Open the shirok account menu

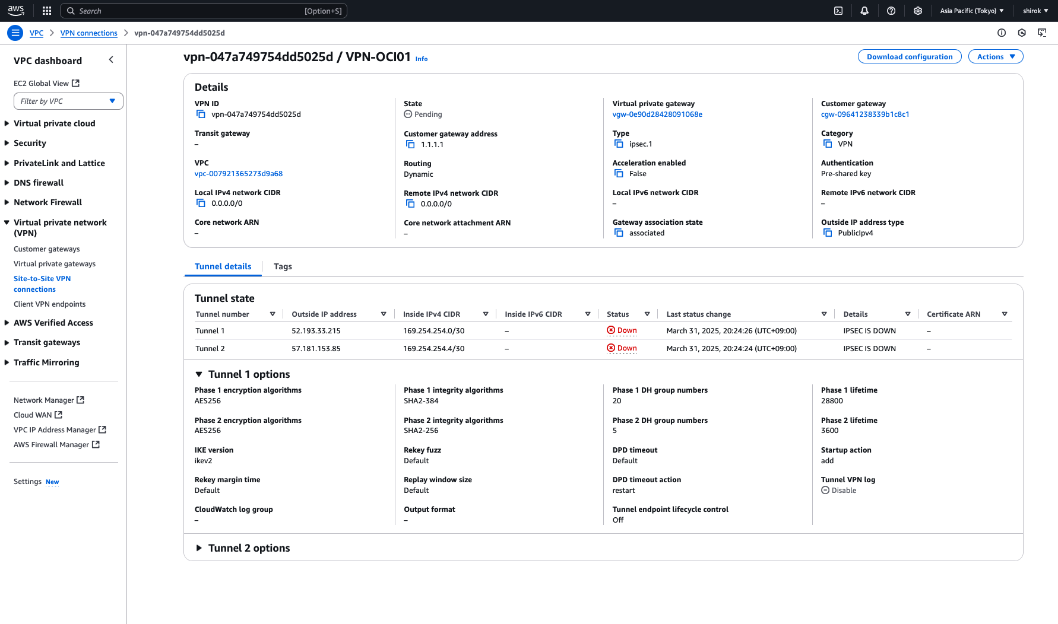click(x=1035, y=11)
